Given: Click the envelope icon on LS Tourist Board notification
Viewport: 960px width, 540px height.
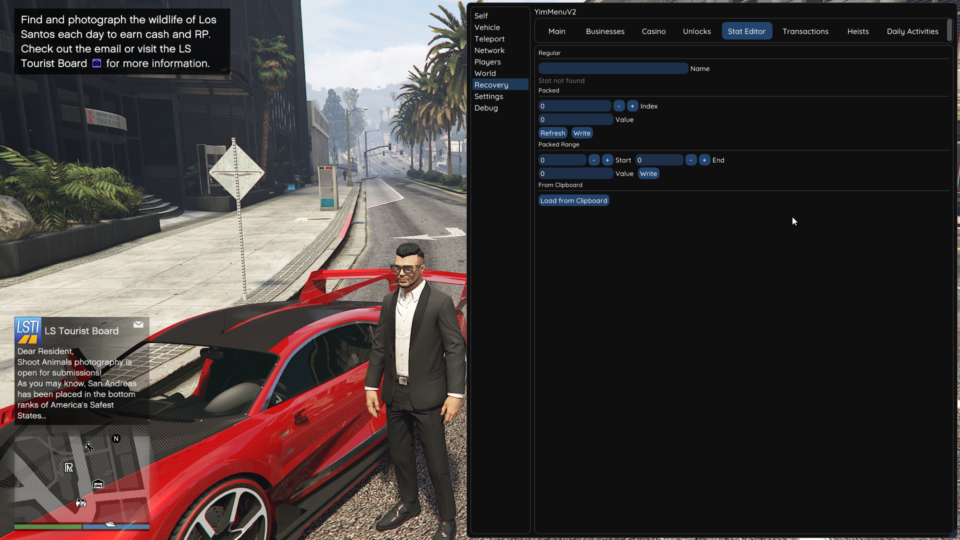Looking at the screenshot, I should [138, 324].
